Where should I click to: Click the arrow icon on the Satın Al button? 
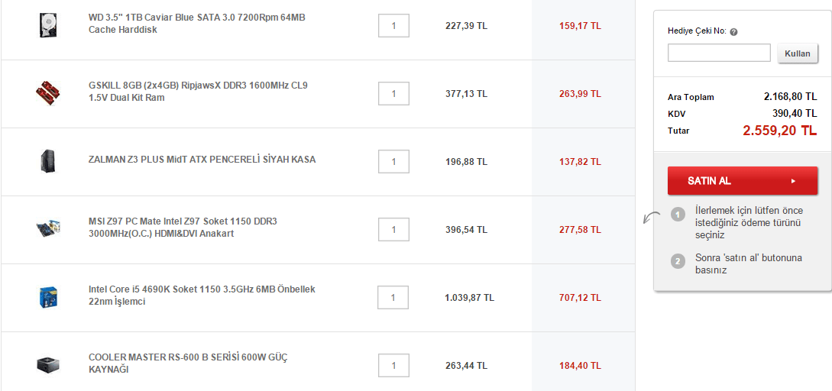click(793, 181)
